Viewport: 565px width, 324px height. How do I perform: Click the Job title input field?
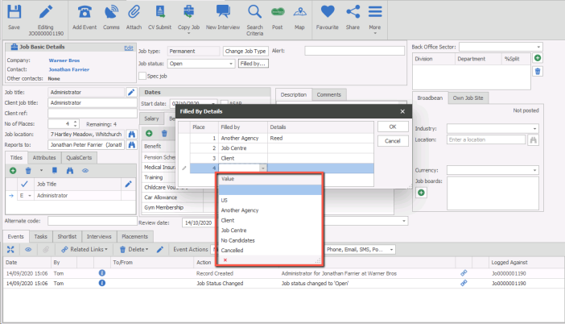(86, 92)
